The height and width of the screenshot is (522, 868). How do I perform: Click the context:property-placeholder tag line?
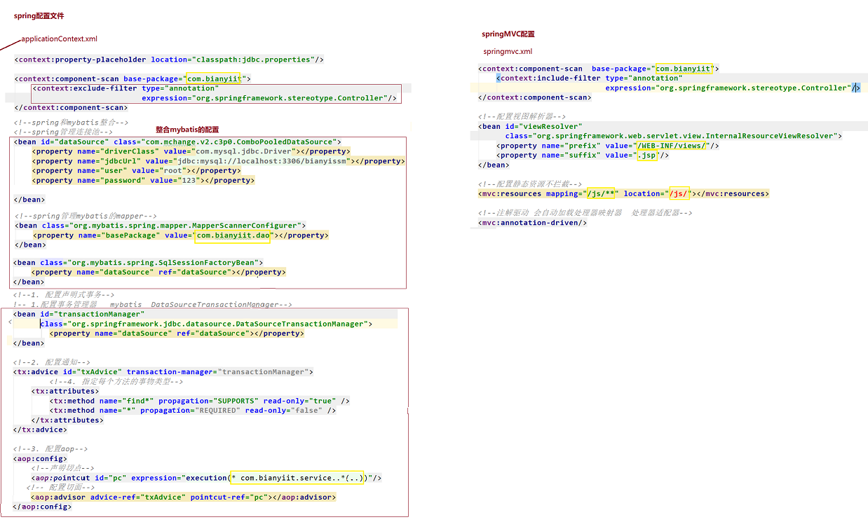click(x=169, y=60)
